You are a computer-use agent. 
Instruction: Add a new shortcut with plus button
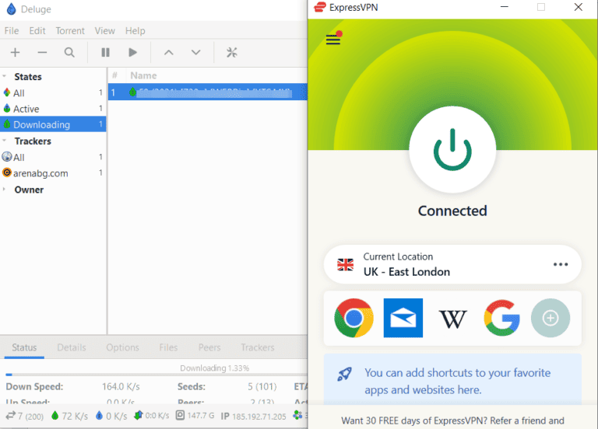(551, 318)
